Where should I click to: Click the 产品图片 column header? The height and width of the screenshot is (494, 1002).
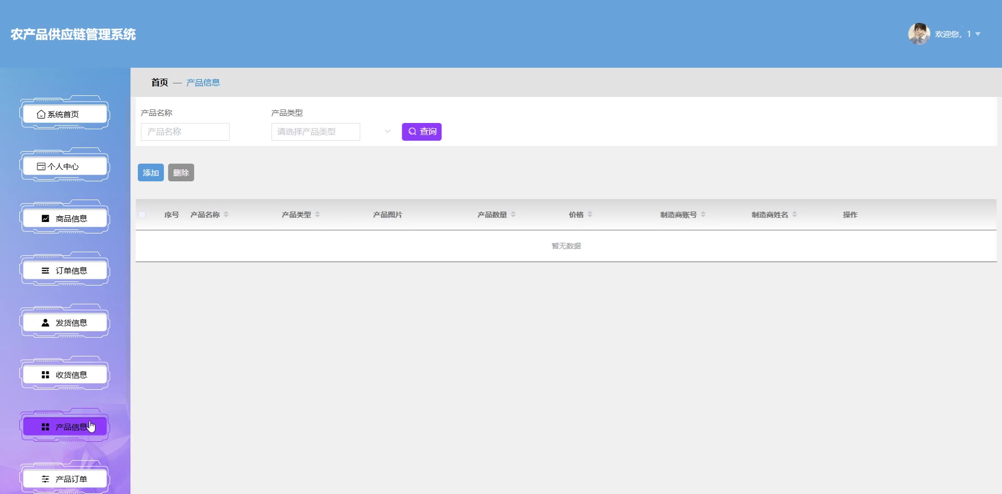[388, 214]
